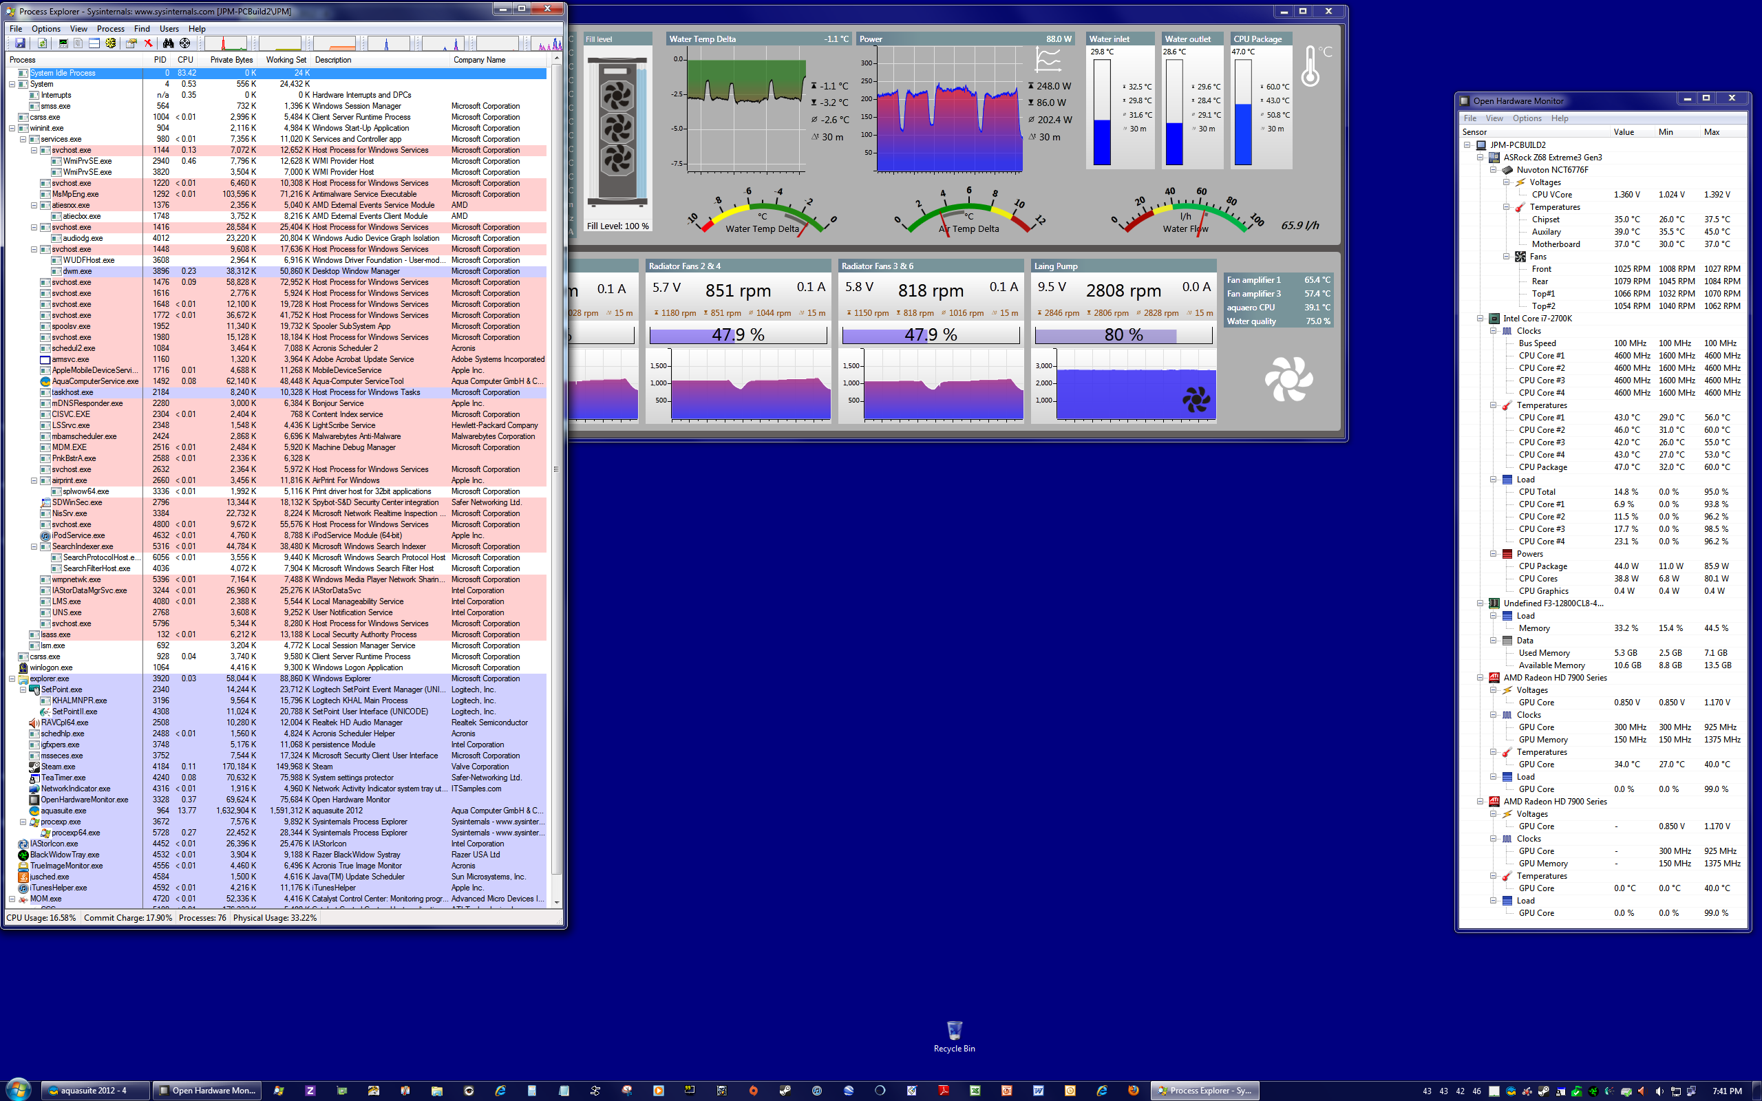This screenshot has height=1101, width=1762.
Task: Sort by the CPU column header
Action: point(185,60)
